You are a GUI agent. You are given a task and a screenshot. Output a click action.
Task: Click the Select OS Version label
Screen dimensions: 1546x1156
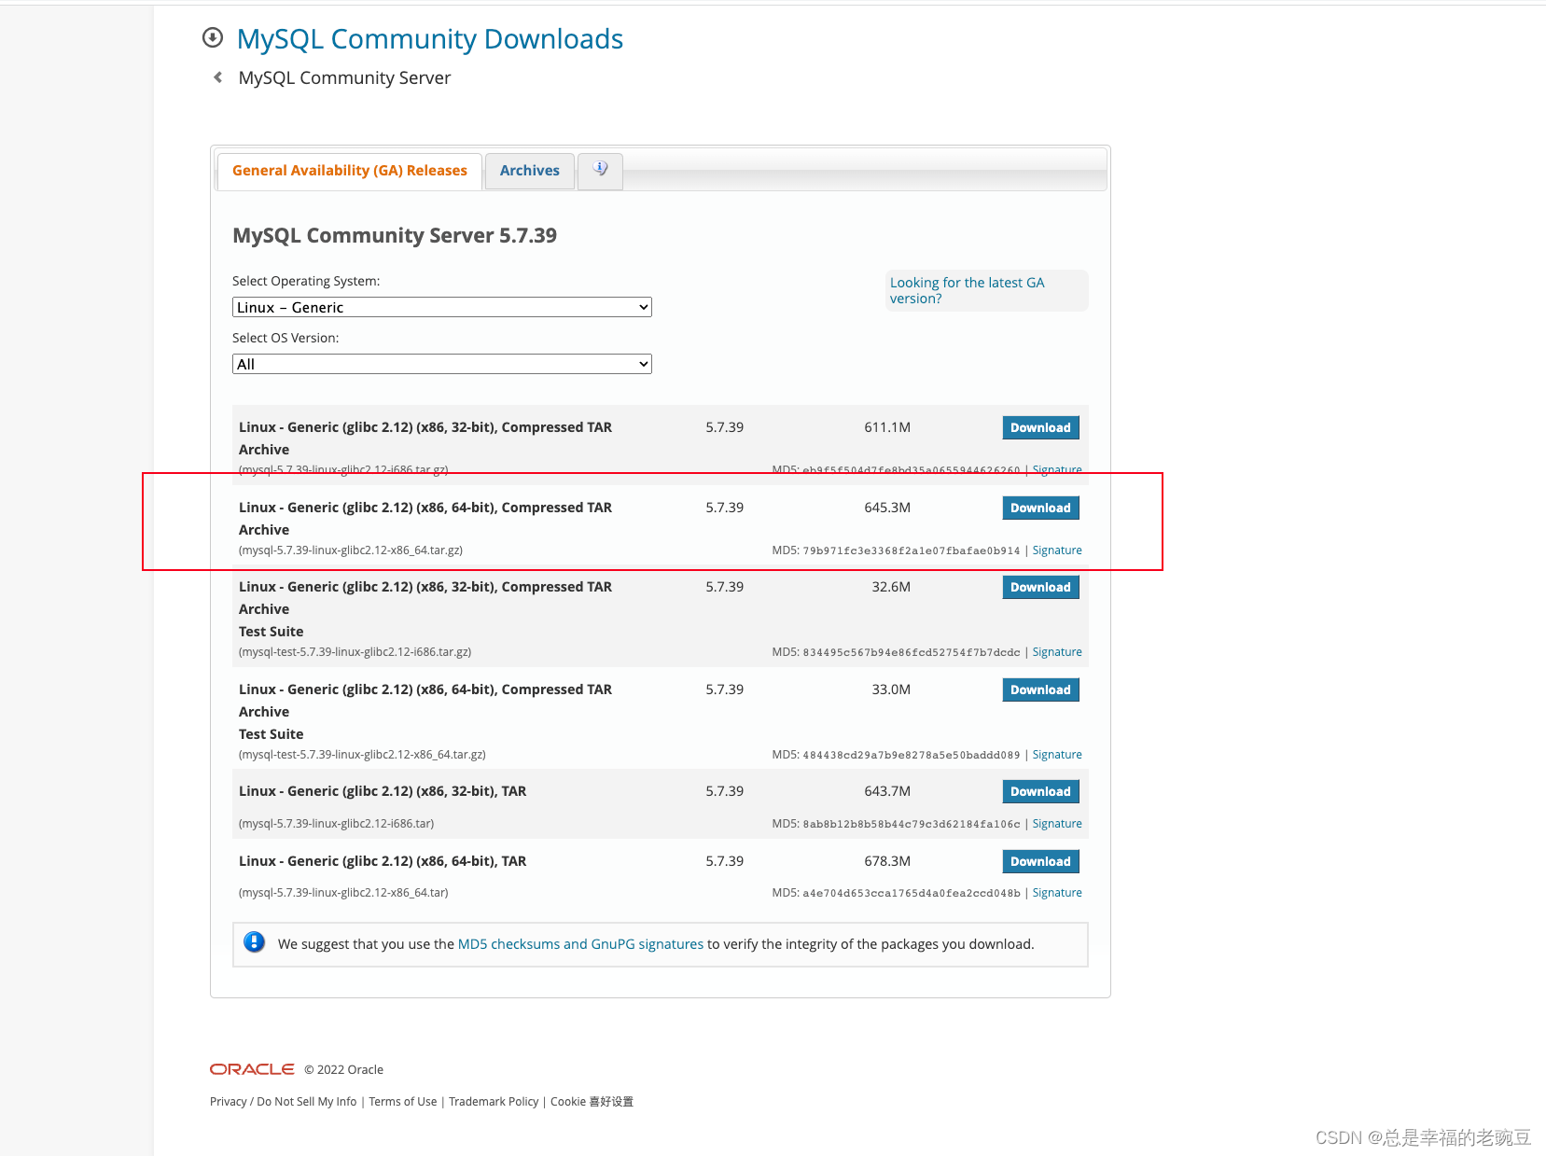[286, 338]
